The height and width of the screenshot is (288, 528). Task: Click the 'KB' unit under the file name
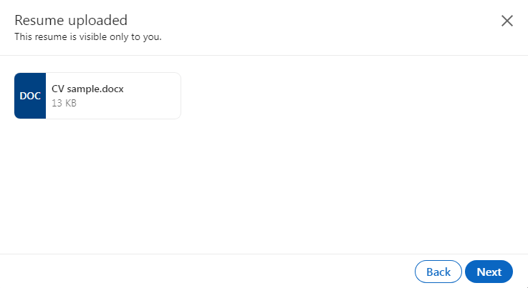(x=69, y=103)
